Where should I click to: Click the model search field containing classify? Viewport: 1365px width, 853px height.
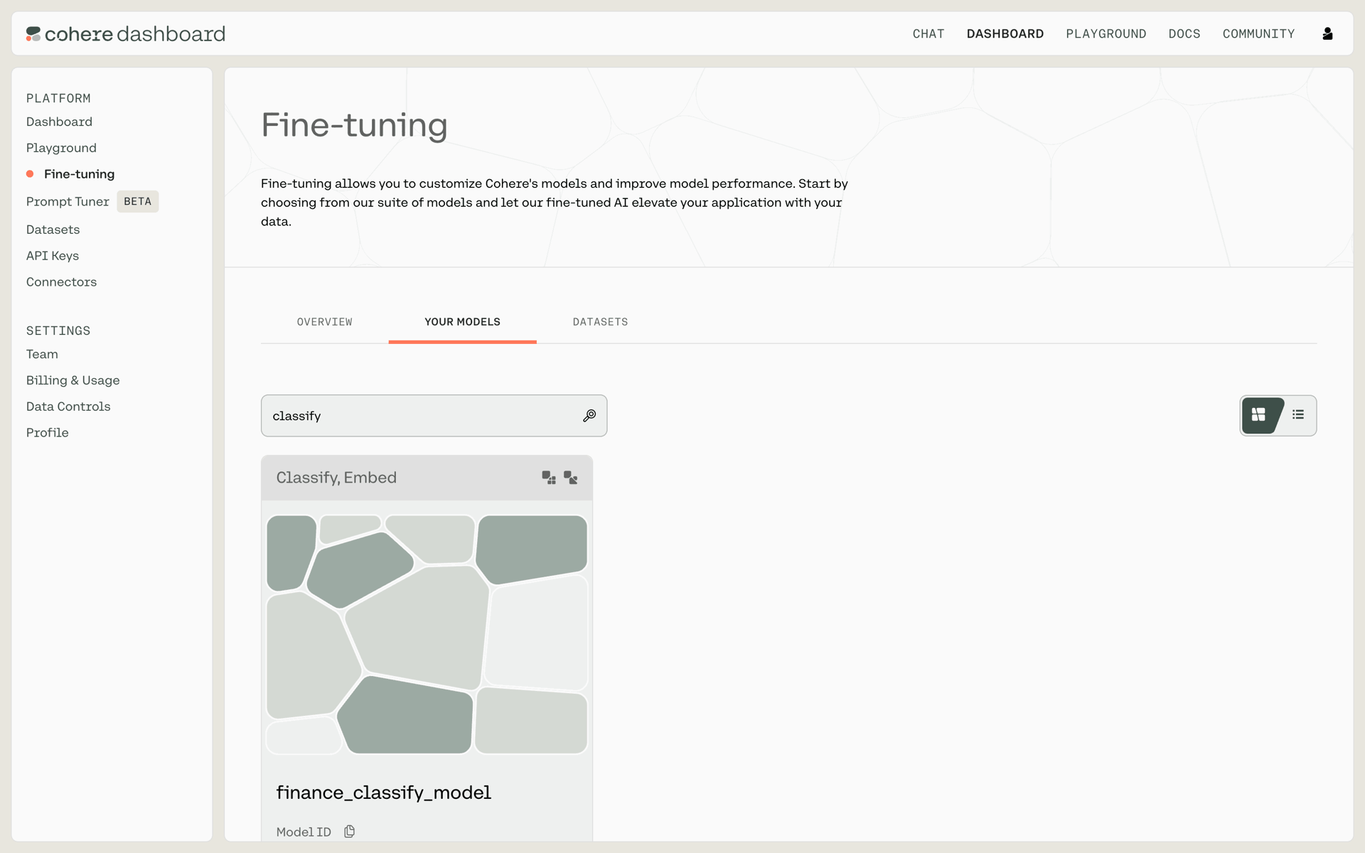(x=434, y=416)
